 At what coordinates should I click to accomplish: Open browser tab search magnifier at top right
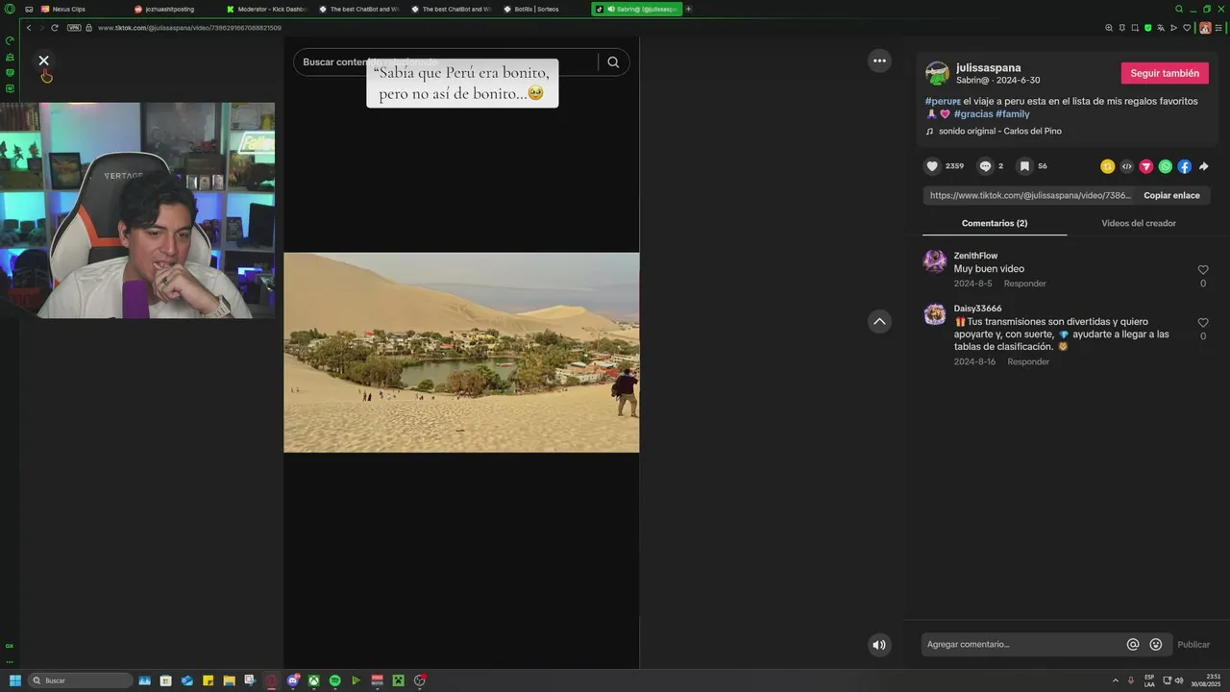[x=1179, y=9]
